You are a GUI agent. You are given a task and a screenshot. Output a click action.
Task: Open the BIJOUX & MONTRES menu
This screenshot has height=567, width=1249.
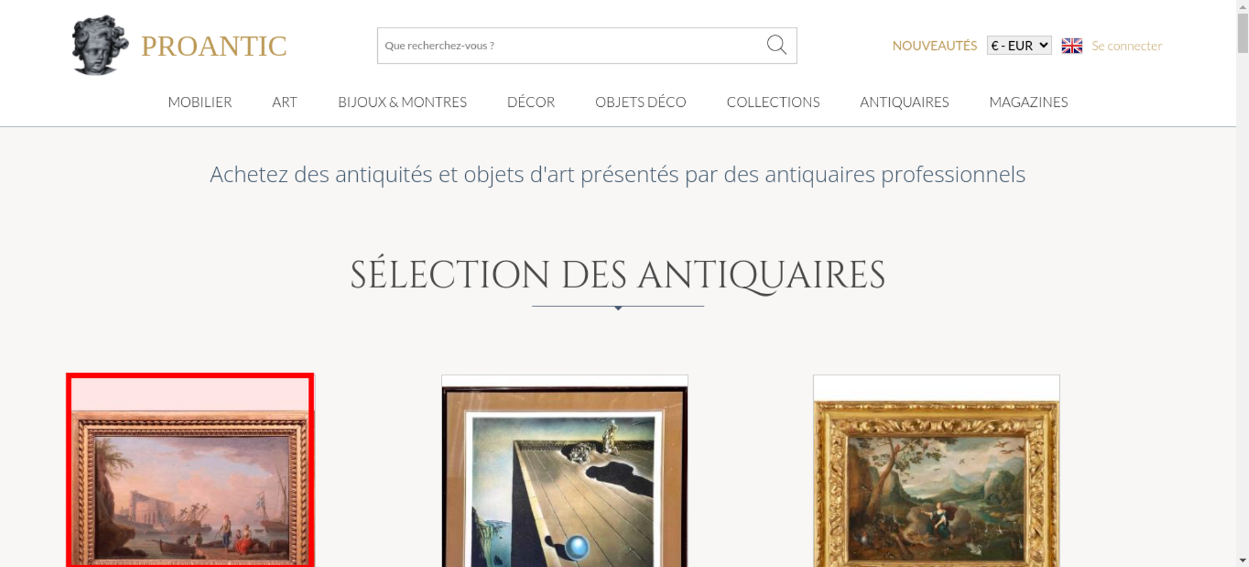pyautogui.click(x=402, y=102)
